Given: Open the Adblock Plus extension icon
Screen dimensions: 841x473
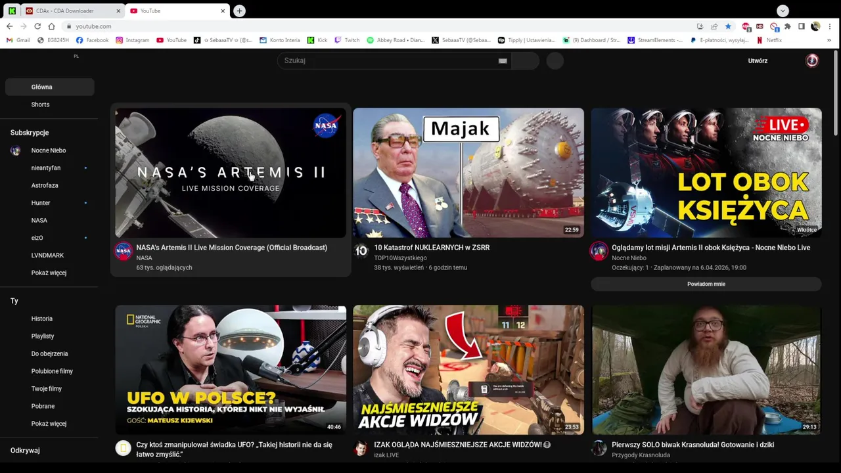Looking at the screenshot, I should pyautogui.click(x=746, y=26).
